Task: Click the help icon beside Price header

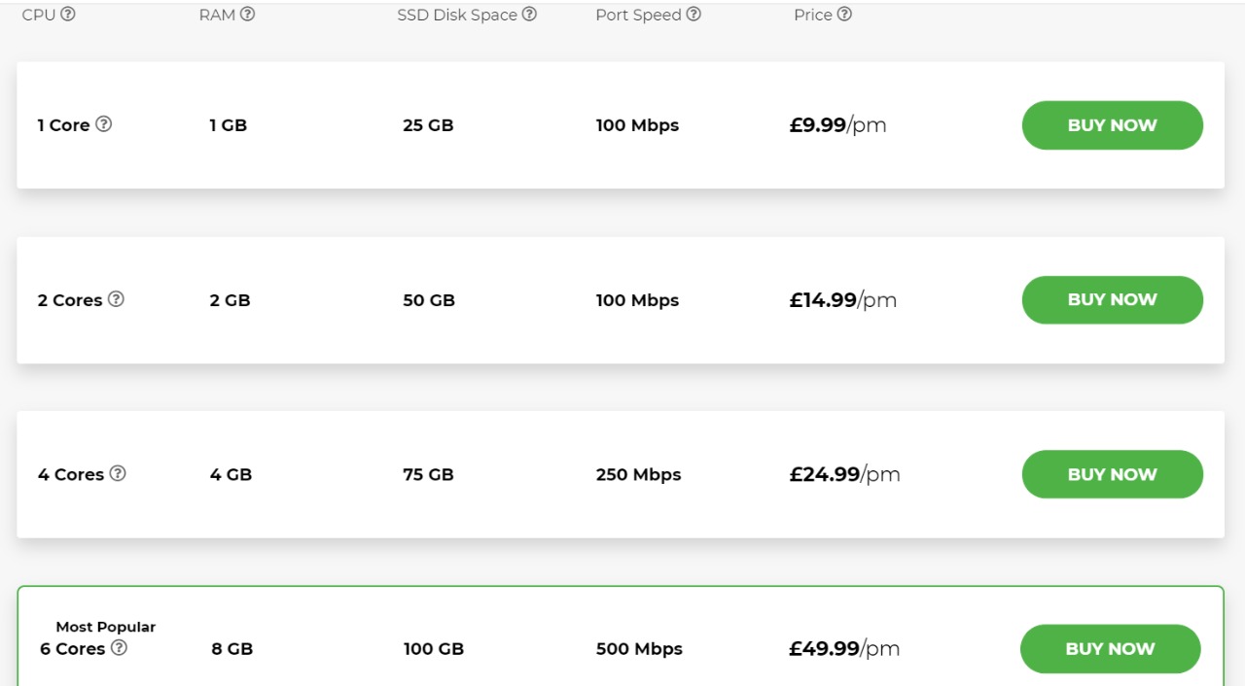Action: tap(844, 15)
